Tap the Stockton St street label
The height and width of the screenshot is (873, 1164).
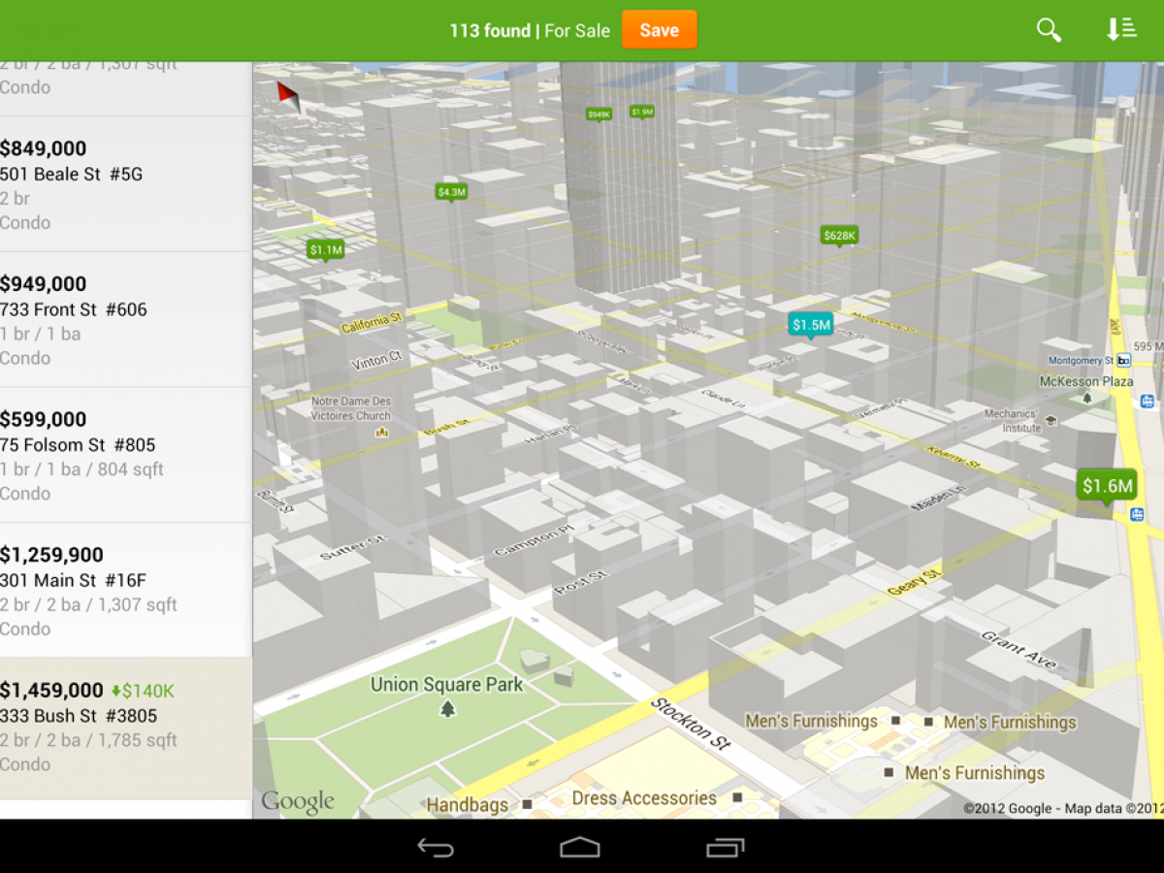[x=690, y=723]
